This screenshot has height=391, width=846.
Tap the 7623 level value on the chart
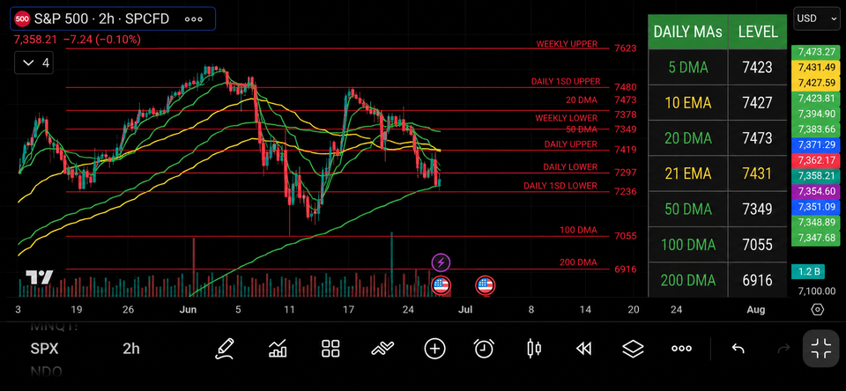point(626,48)
